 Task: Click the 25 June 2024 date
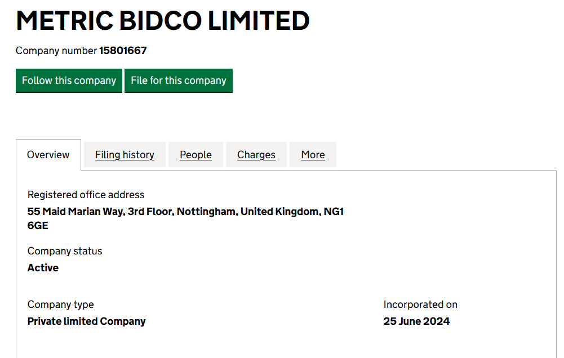(416, 321)
